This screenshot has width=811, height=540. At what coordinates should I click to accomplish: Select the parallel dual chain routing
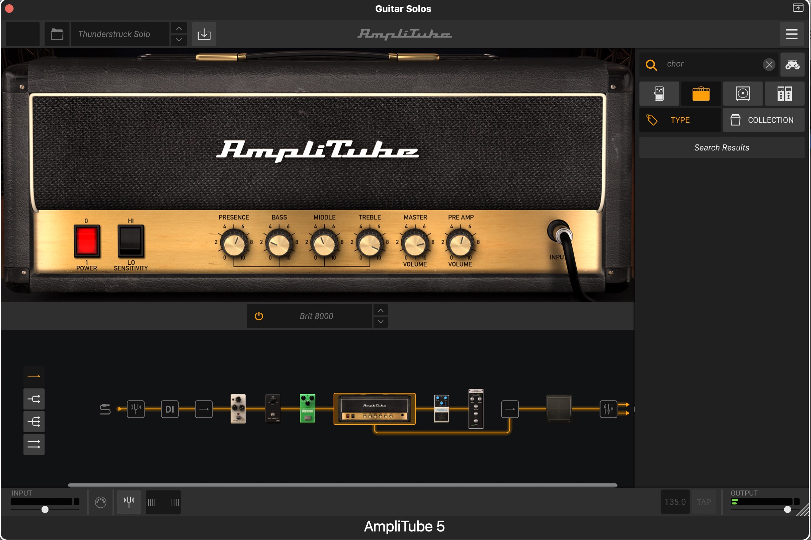click(x=34, y=444)
